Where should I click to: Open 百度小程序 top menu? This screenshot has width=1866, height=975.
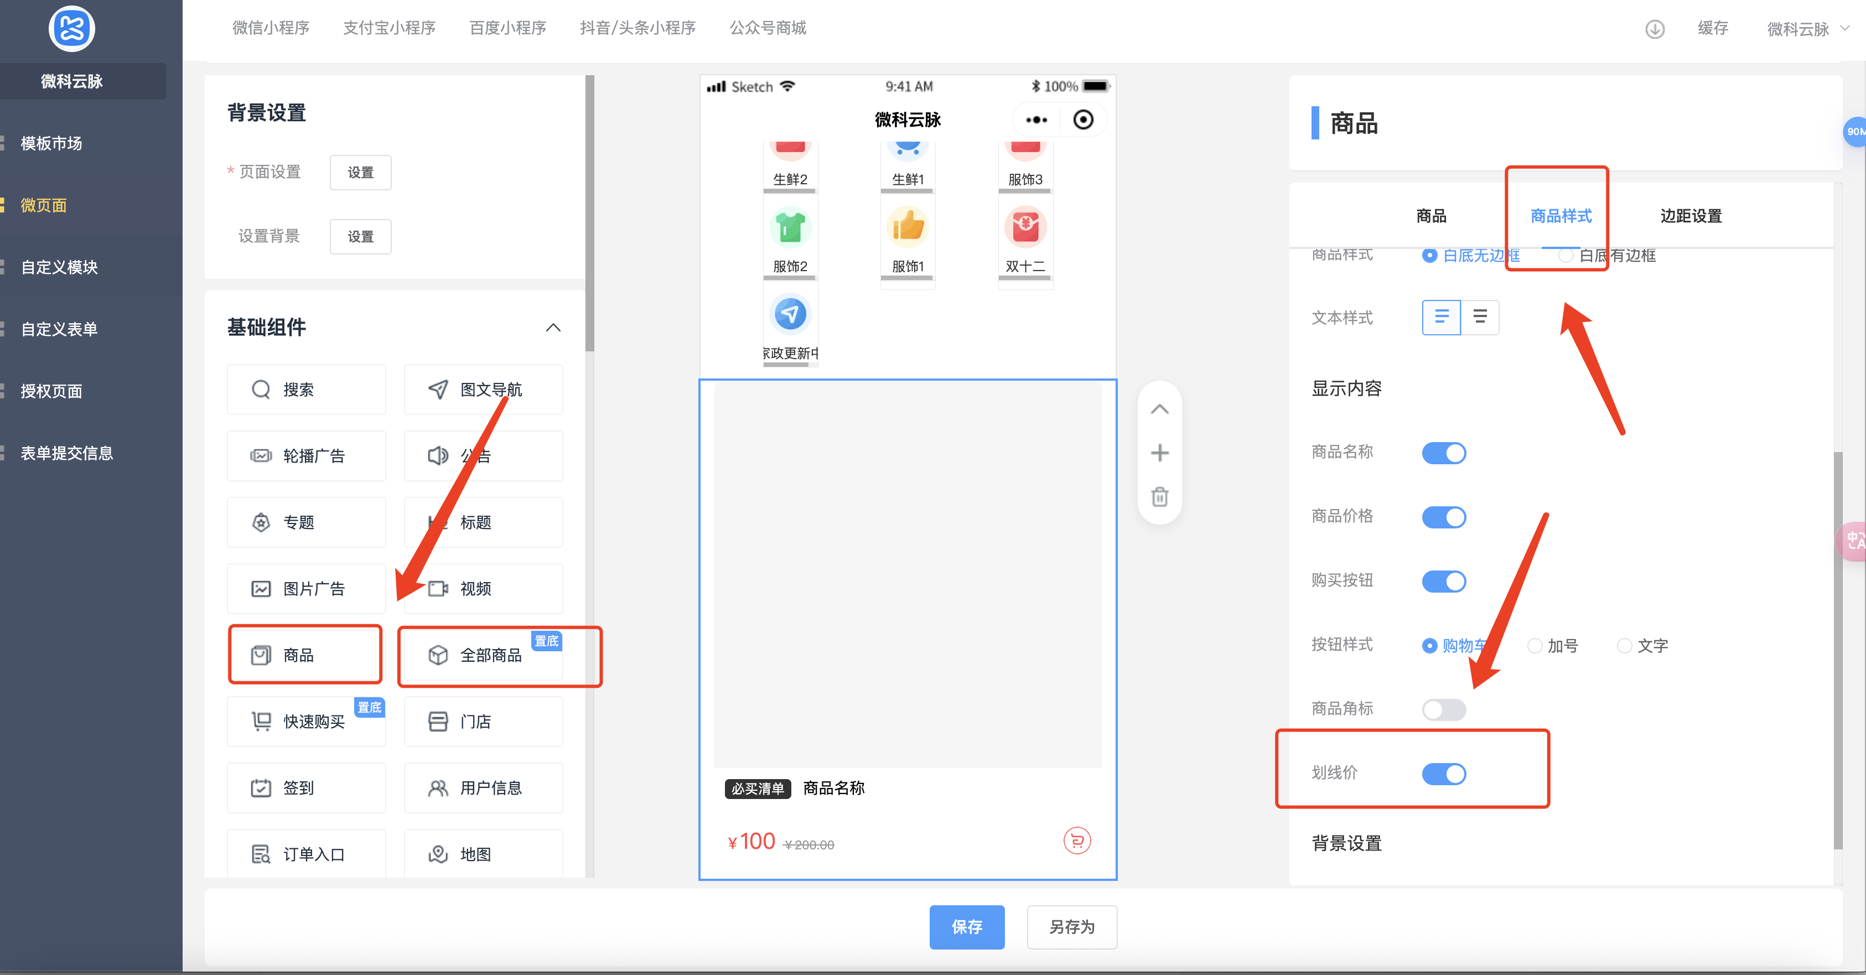coord(507,28)
